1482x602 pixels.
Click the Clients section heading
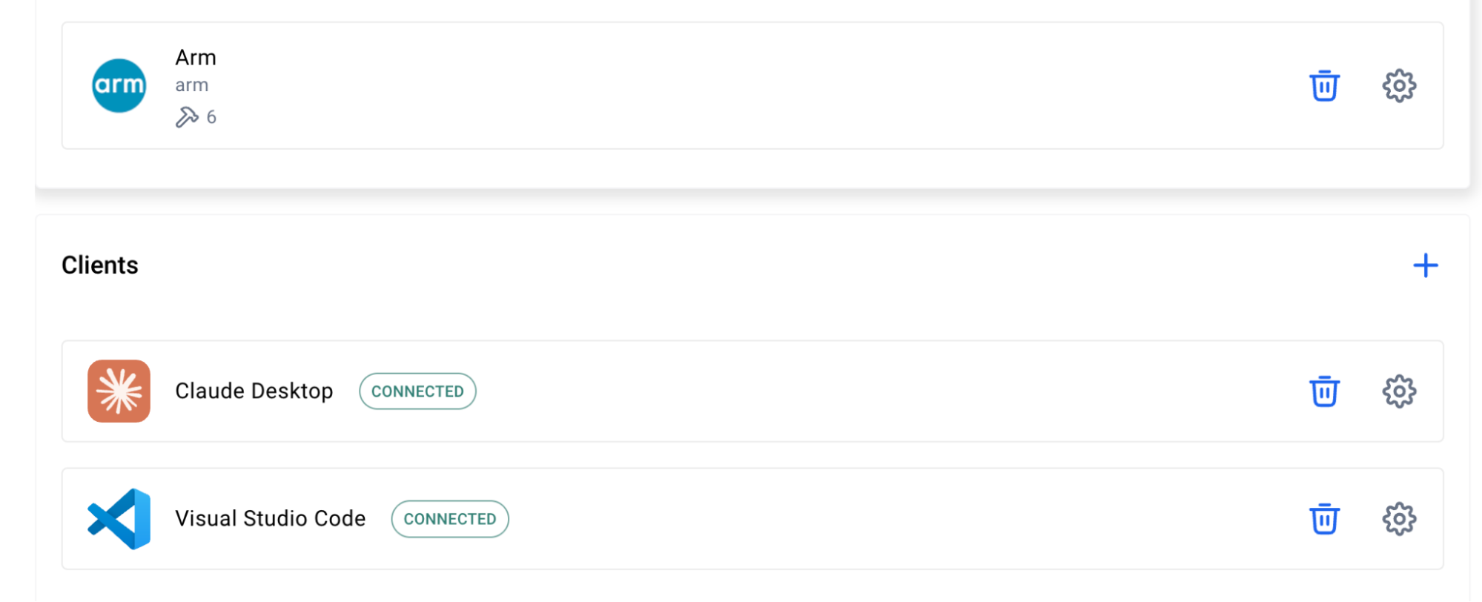(100, 265)
